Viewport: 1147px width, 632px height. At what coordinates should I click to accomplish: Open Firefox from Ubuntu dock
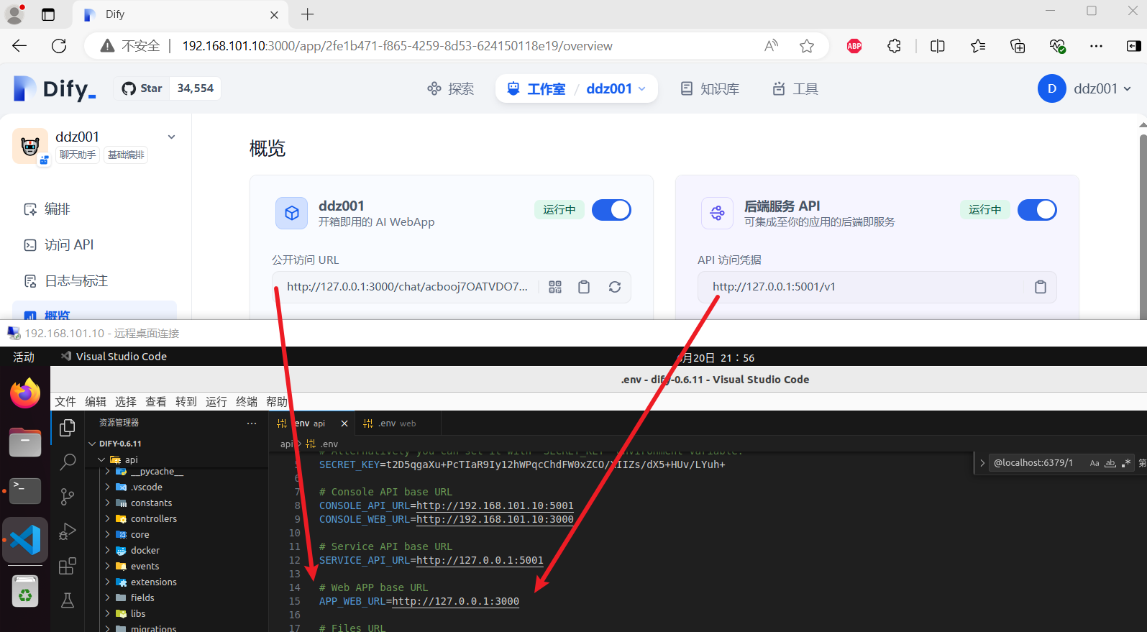(25, 393)
